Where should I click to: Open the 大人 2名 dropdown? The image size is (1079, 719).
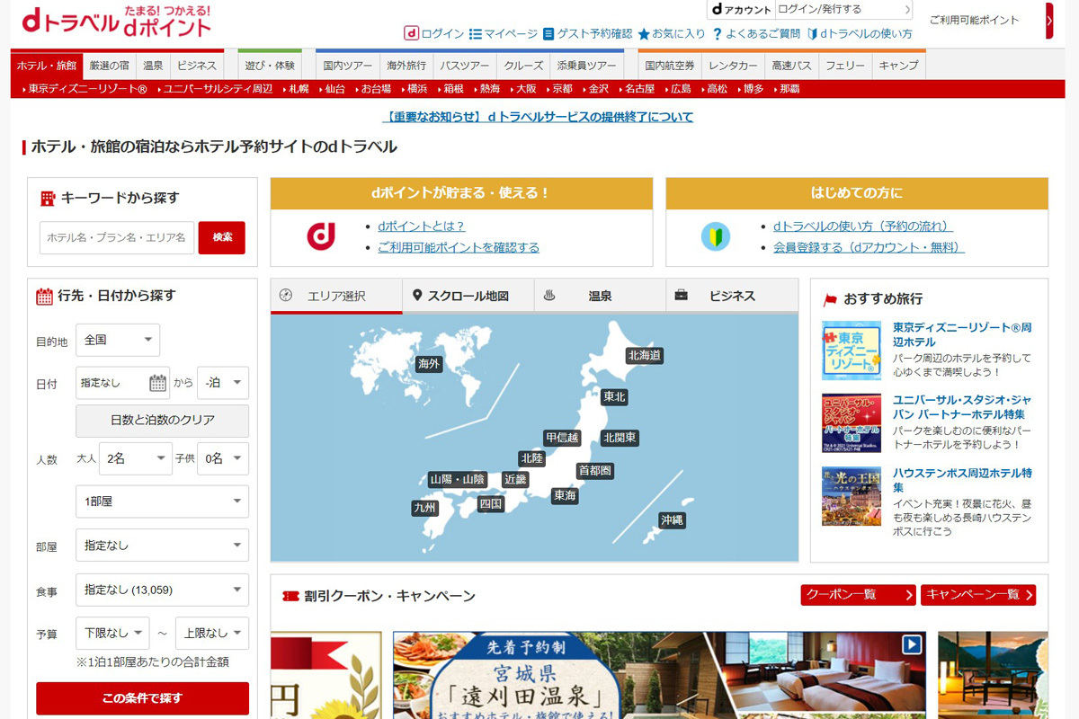136,458
